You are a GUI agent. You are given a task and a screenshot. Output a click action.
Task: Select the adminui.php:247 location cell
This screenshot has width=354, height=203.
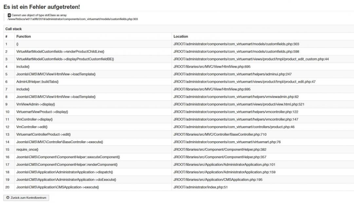[x=233, y=74]
